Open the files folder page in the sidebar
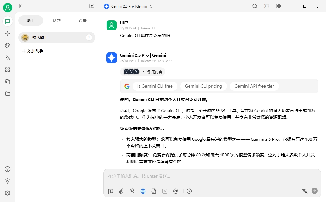The height and width of the screenshot is (202, 326). click(x=8, y=94)
